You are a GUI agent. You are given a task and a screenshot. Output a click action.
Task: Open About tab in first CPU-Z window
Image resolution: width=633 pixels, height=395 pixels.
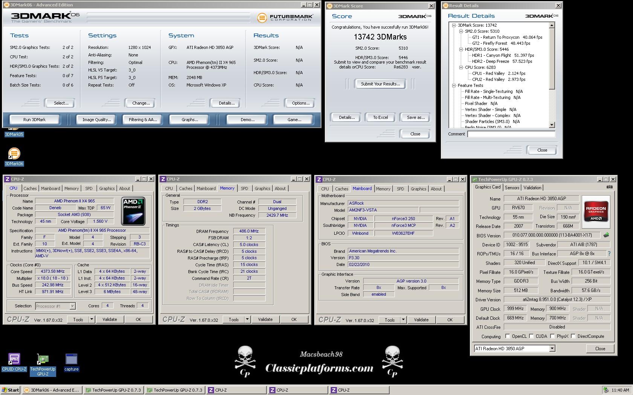(125, 188)
